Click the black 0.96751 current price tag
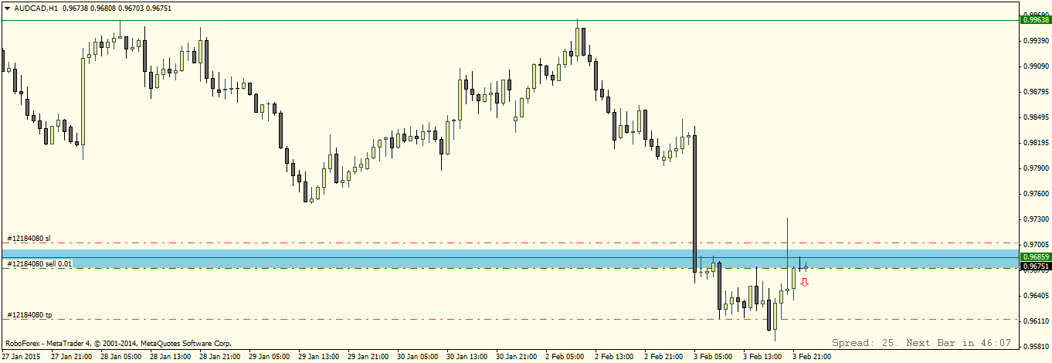 (x=1035, y=266)
